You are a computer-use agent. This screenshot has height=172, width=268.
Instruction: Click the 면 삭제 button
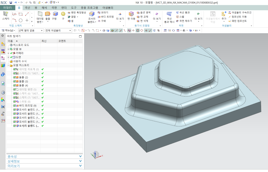[x=142, y=21]
